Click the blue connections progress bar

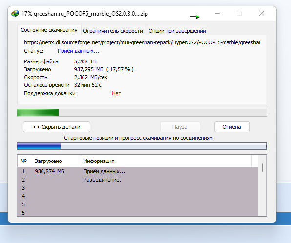pos(142,146)
